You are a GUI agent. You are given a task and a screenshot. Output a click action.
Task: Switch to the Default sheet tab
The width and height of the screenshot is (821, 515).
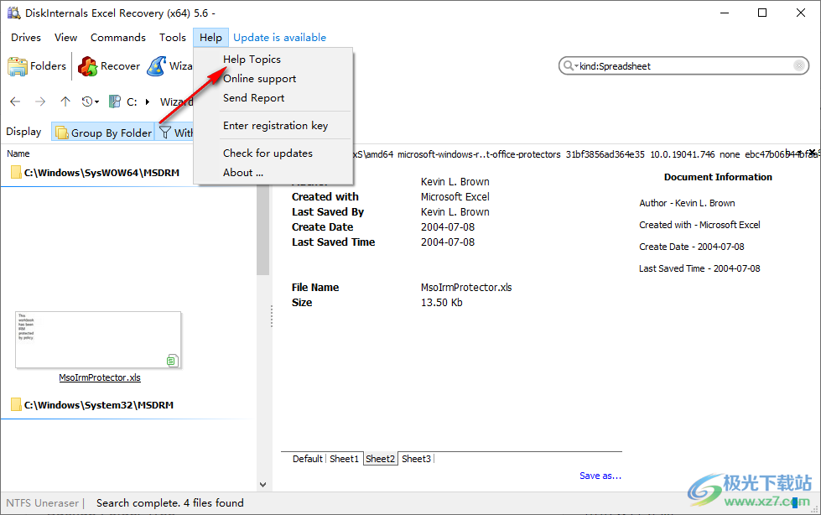coord(308,459)
